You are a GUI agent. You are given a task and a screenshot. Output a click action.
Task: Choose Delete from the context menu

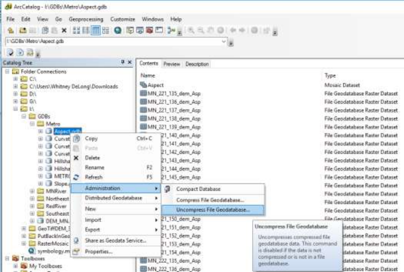pos(116,158)
